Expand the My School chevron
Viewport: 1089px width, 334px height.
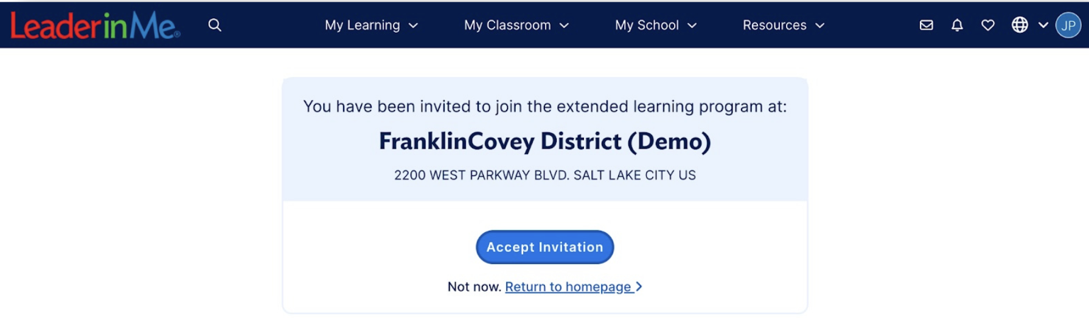pyautogui.click(x=692, y=26)
